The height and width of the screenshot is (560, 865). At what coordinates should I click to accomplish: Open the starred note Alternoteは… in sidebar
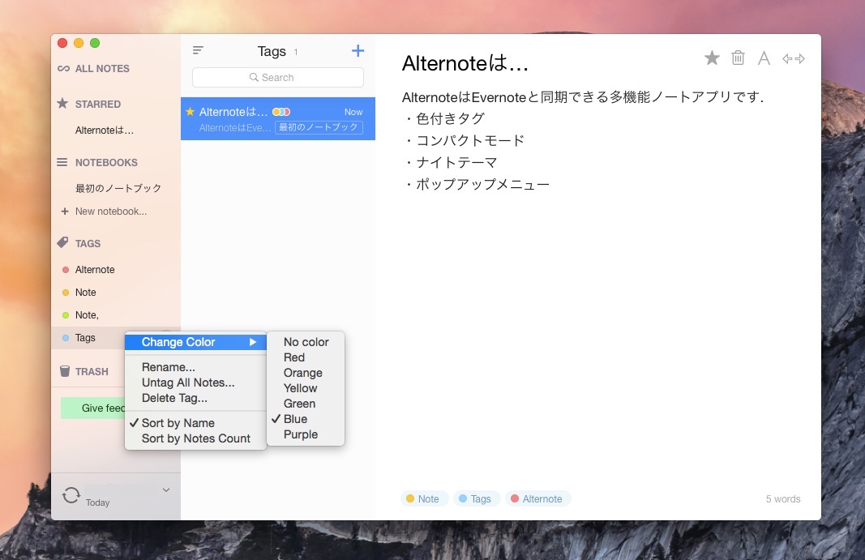click(x=105, y=130)
